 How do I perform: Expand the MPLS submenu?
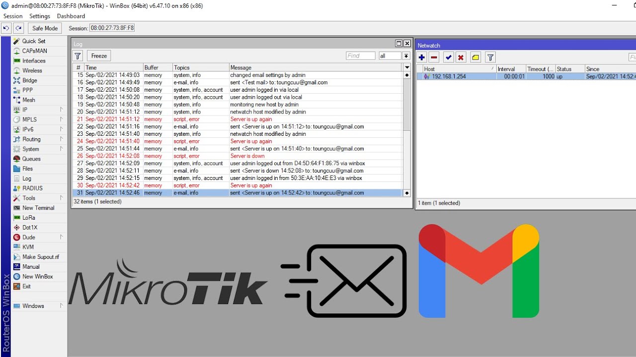coord(39,119)
